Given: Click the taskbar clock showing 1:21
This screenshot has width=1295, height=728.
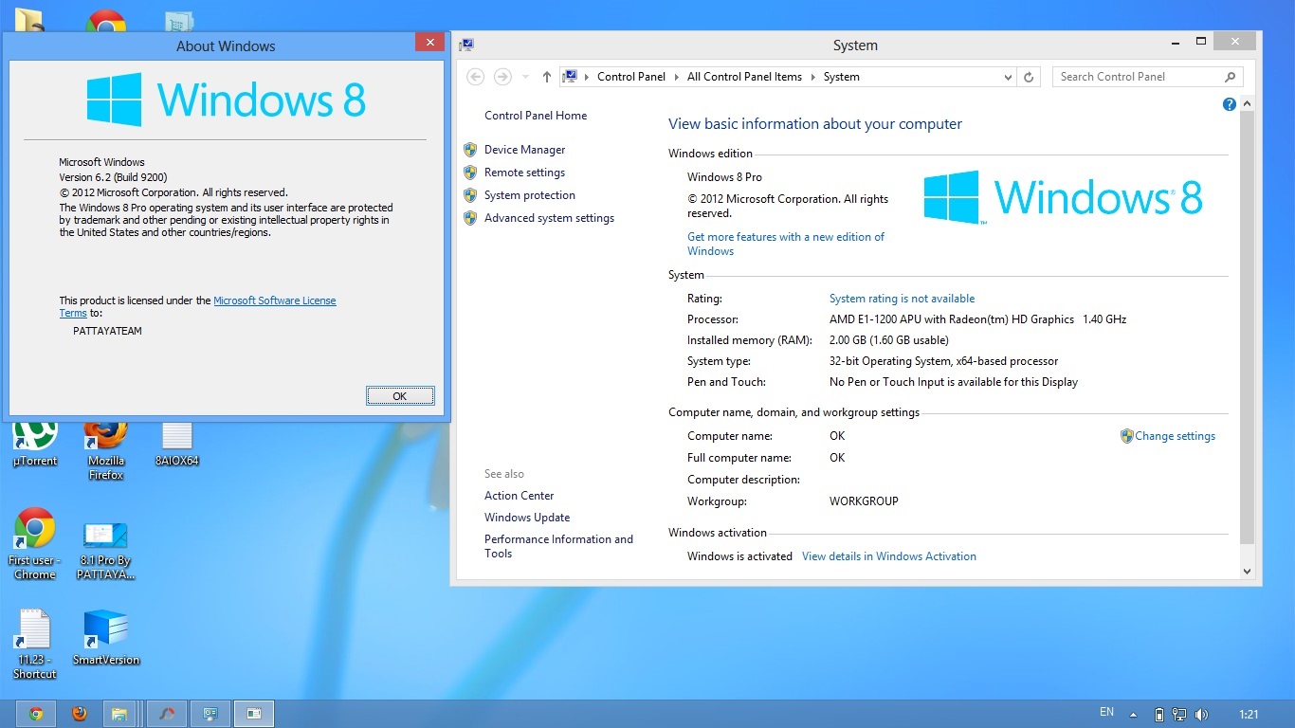Looking at the screenshot, I should coord(1249,714).
